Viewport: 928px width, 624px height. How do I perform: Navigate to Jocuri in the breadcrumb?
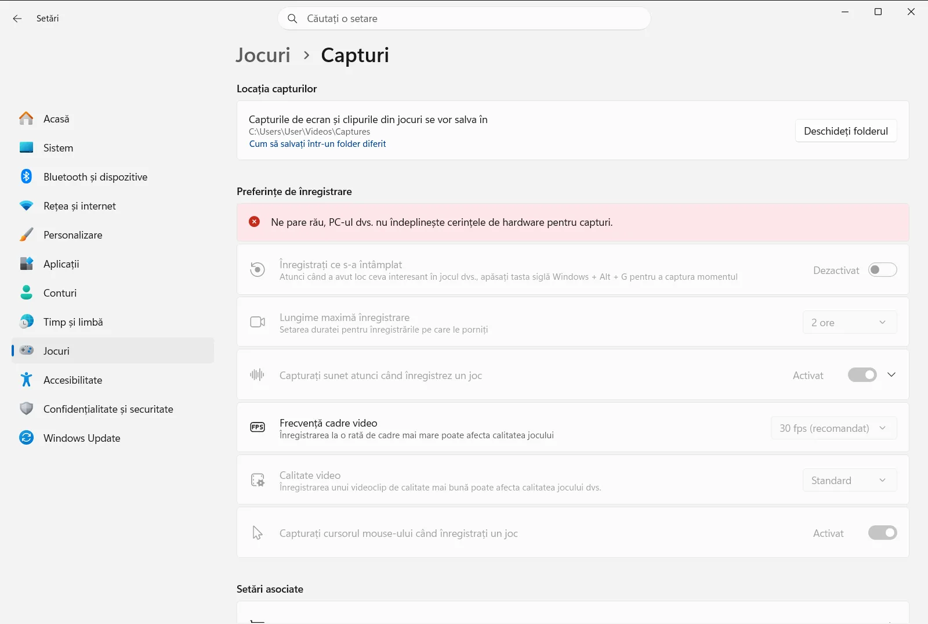(263, 55)
